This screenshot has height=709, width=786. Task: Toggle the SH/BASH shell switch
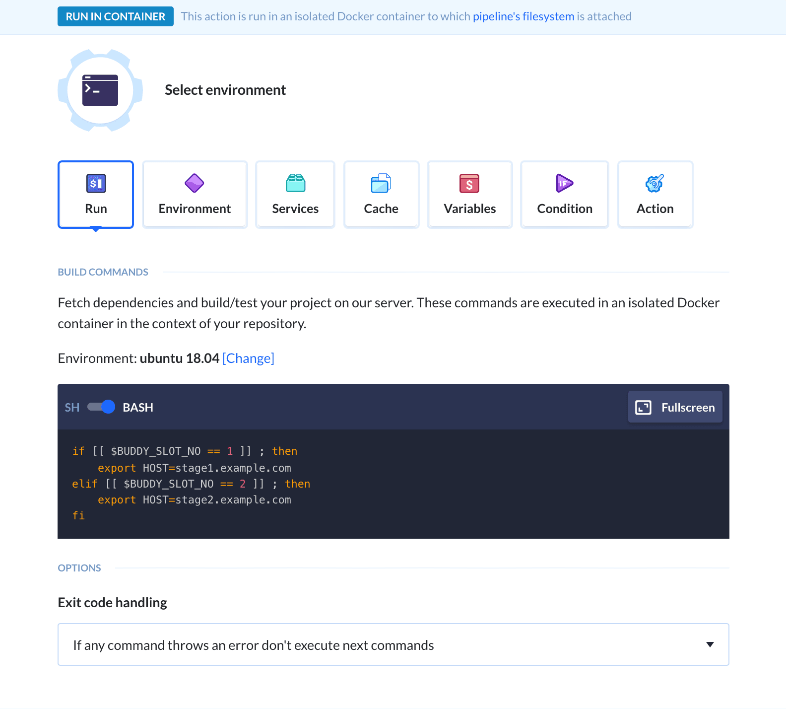101,407
